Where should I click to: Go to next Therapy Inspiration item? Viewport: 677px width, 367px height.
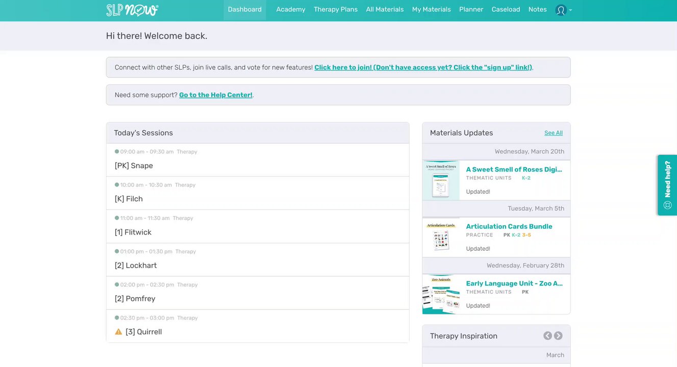click(558, 335)
